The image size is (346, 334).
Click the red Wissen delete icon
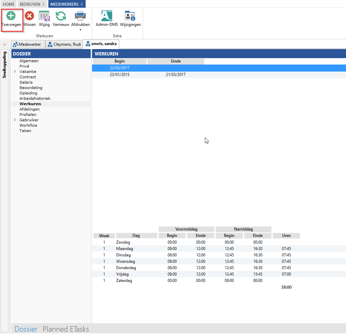coord(30,16)
